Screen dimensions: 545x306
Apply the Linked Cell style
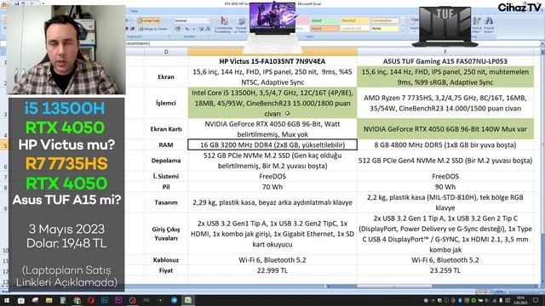pyautogui.click(x=354, y=28)
